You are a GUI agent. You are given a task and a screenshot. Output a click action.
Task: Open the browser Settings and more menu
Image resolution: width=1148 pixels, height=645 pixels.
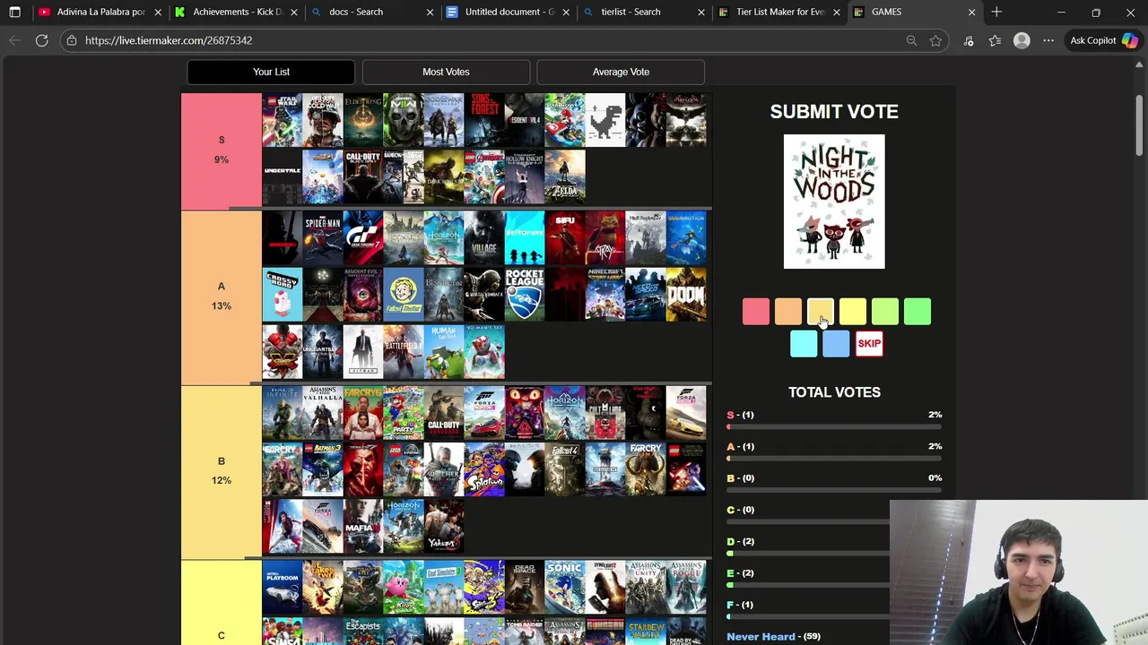pos(1048,40)
